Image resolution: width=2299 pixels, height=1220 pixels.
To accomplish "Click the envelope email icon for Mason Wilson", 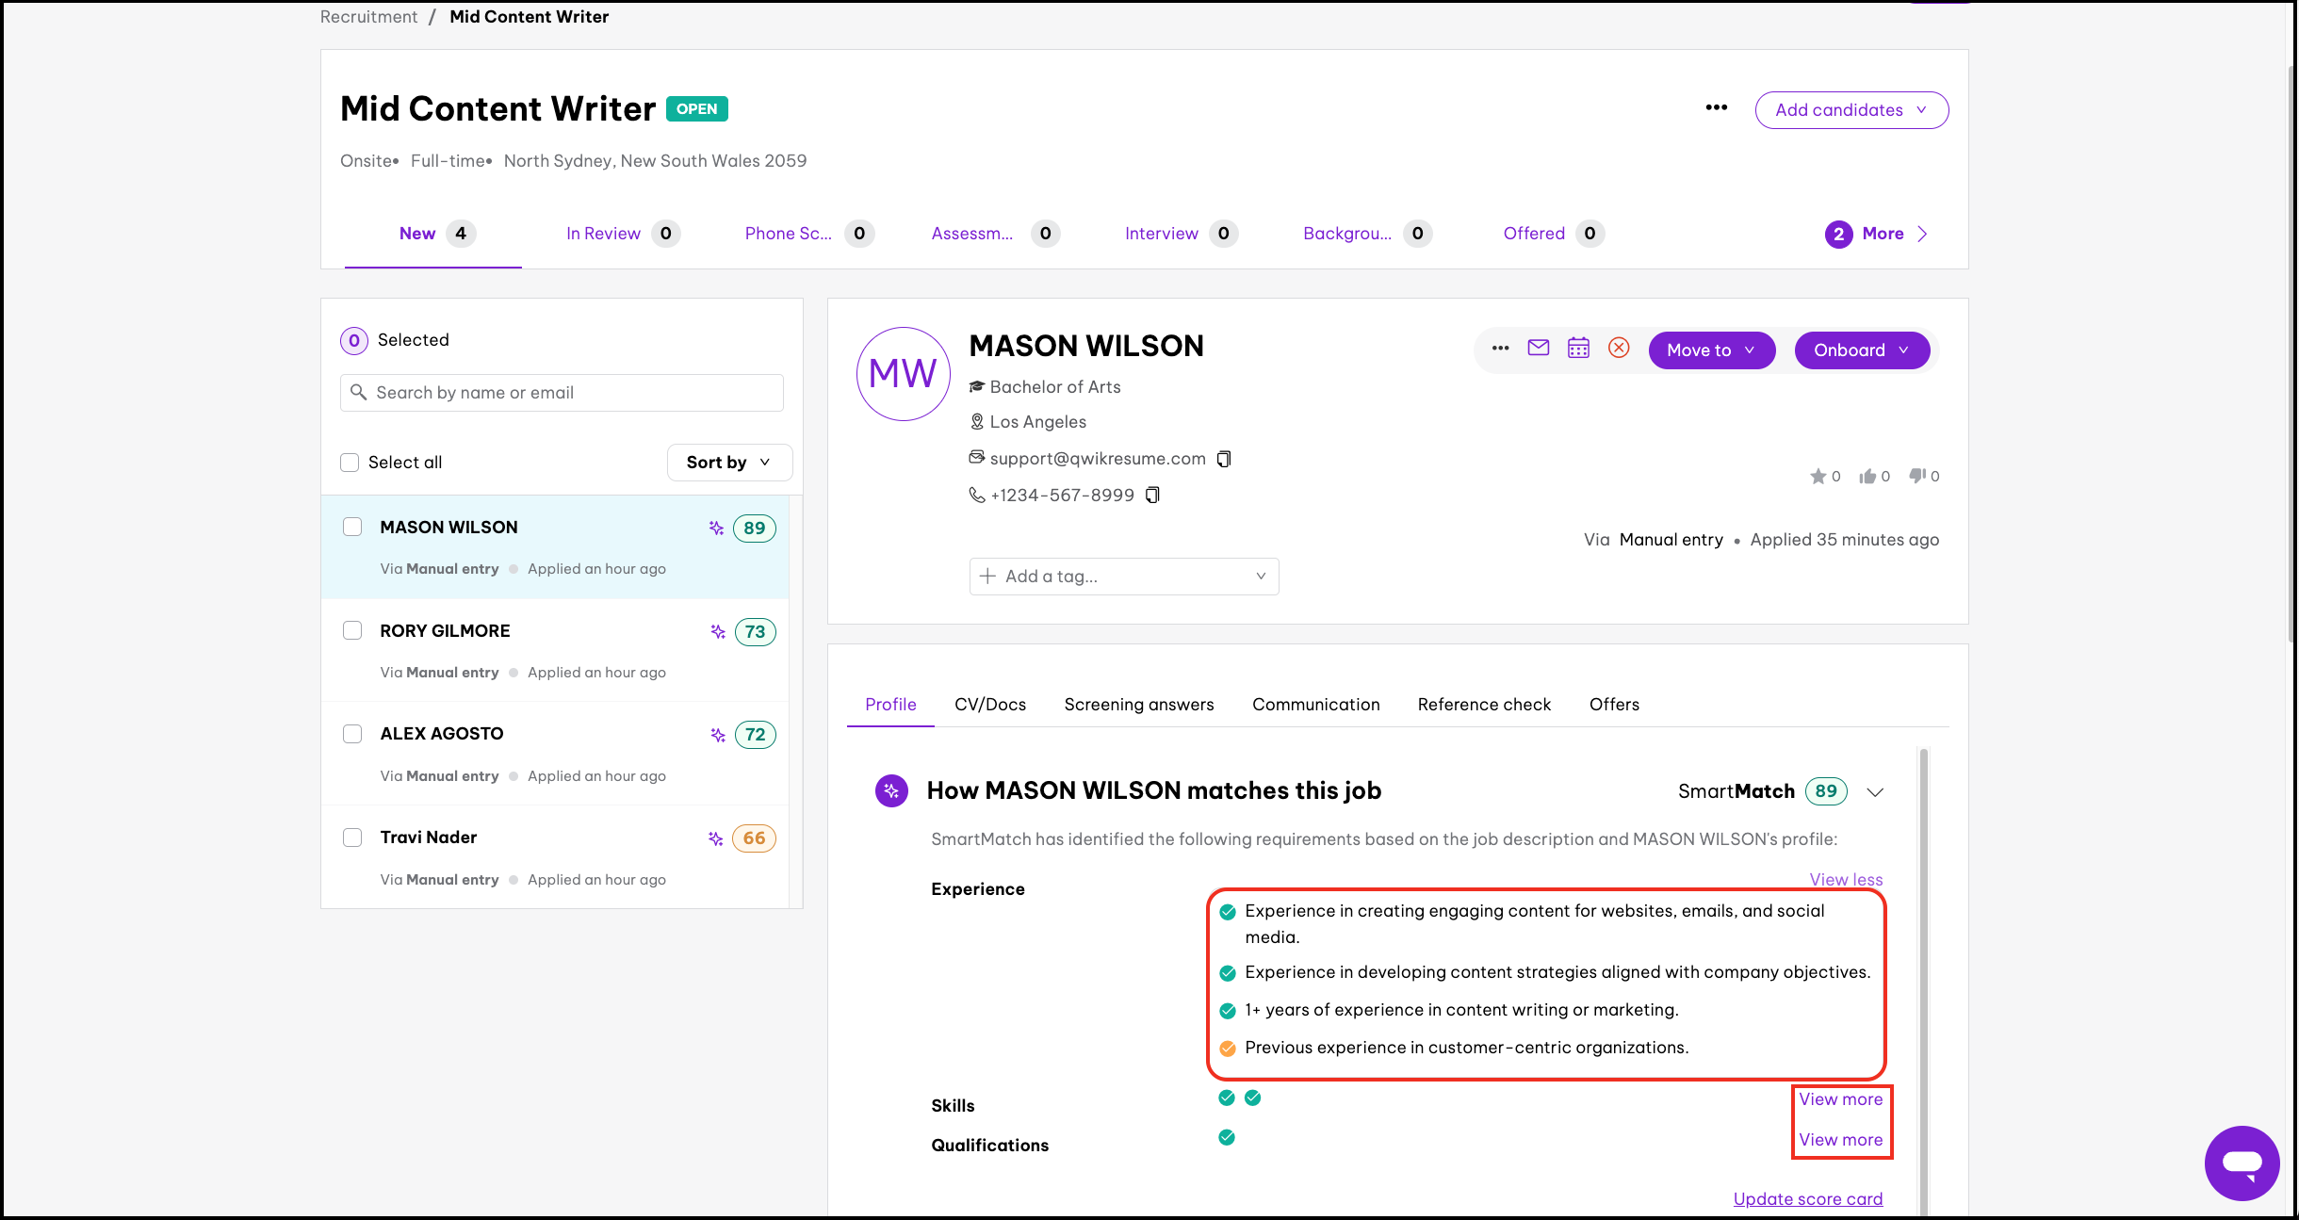I will [x=1538, y=349].
